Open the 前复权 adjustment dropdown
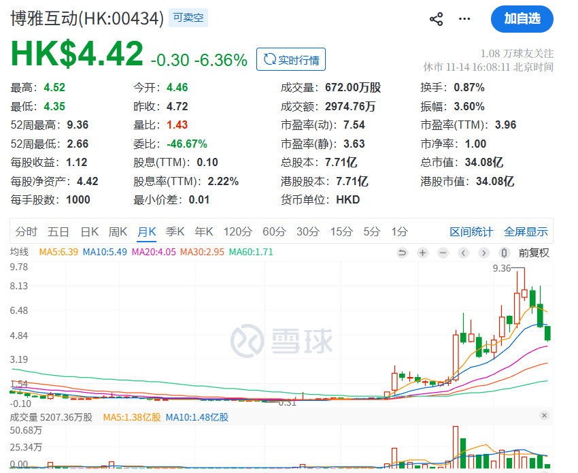The height and width of the screenshot is (473, 578). [534, 252]
